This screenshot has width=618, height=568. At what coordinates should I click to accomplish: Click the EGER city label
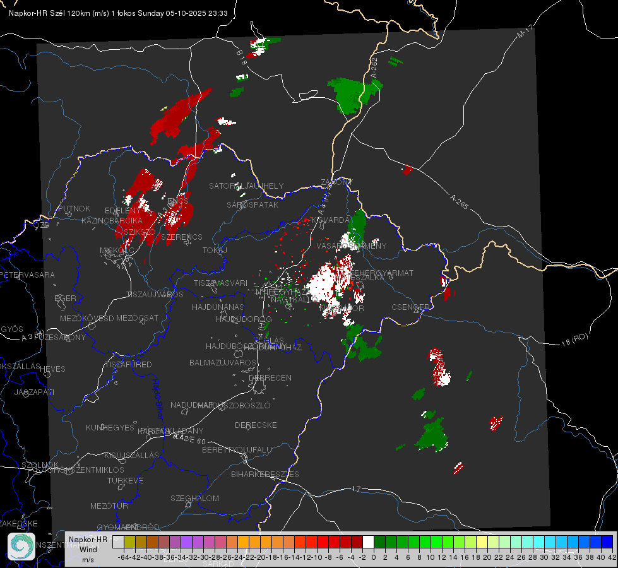66,298
